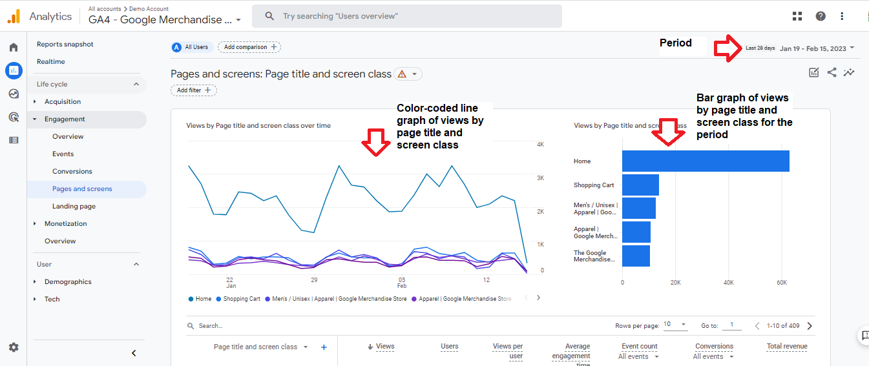Open the date range dropdown
869x366 pixels.
[817, 48]
